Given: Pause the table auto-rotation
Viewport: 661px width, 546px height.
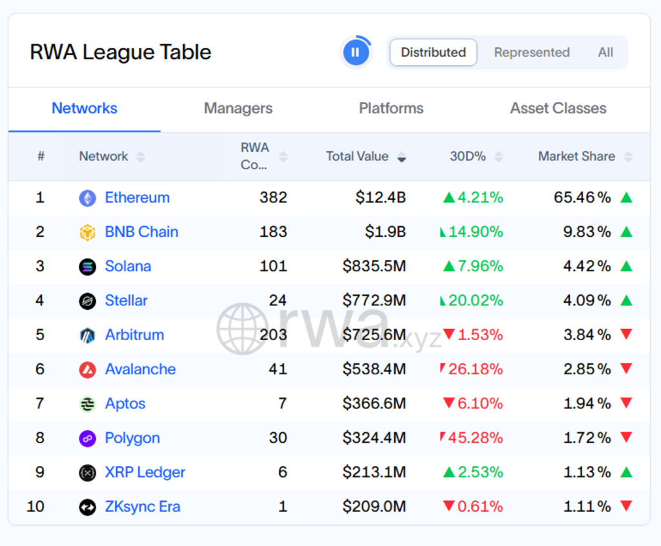Looking at the screenshot, I should (x=356, y=52).
